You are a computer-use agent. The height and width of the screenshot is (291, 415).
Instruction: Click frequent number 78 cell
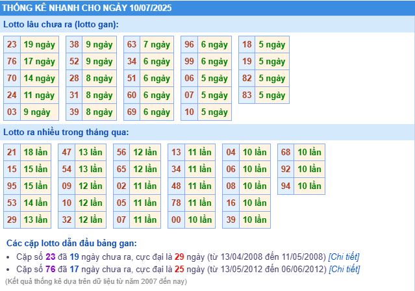coord(176,203)
